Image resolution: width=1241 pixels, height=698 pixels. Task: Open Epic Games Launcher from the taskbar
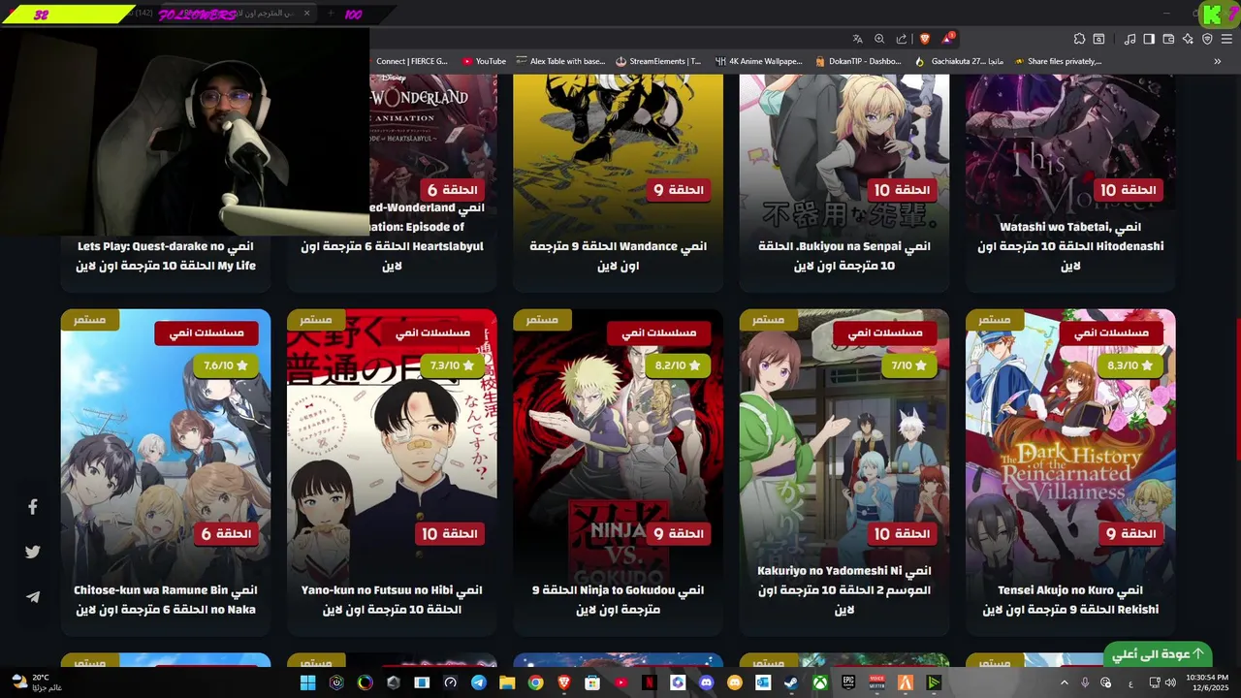[x=848, y=682]
